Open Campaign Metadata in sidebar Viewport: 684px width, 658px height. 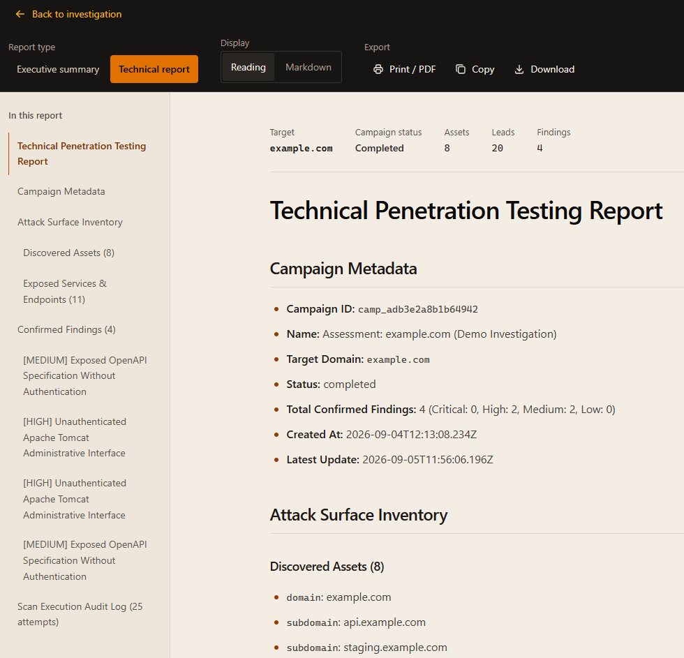(61, 191)
